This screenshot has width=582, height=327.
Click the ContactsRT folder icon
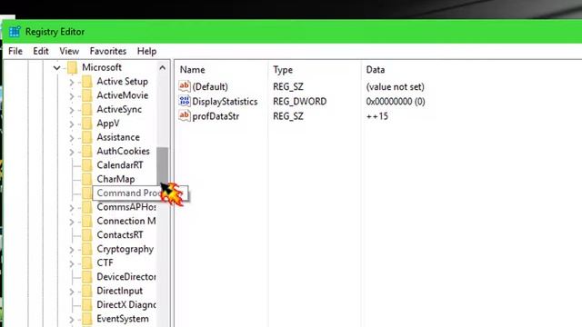click(87, 235)
